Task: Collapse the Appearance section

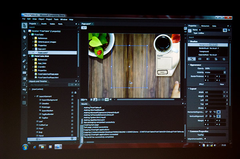Action: coord(189,65)
